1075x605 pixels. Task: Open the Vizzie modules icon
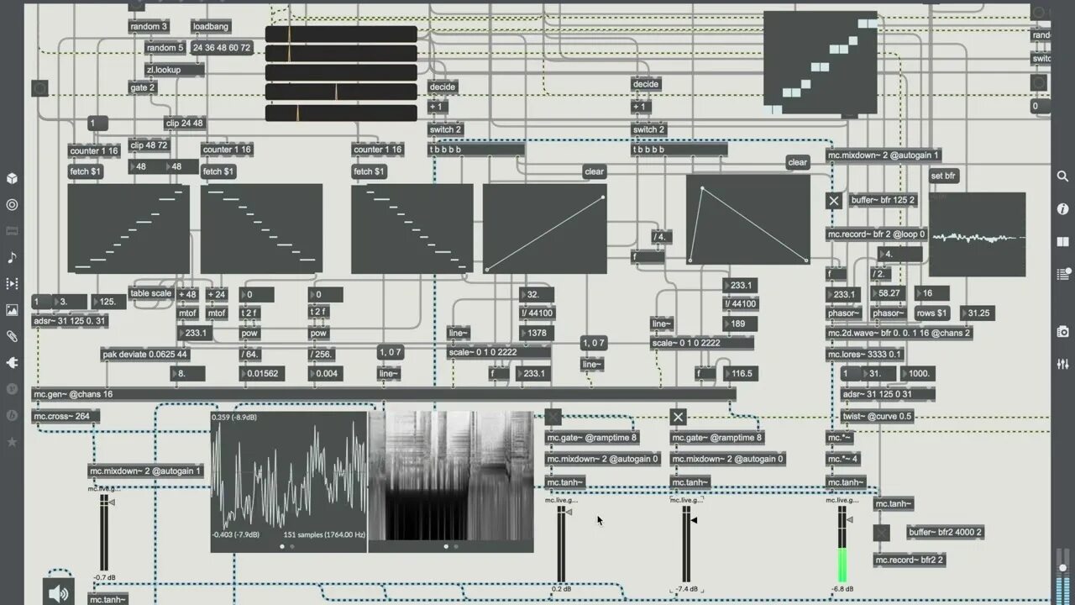(12, 389)
